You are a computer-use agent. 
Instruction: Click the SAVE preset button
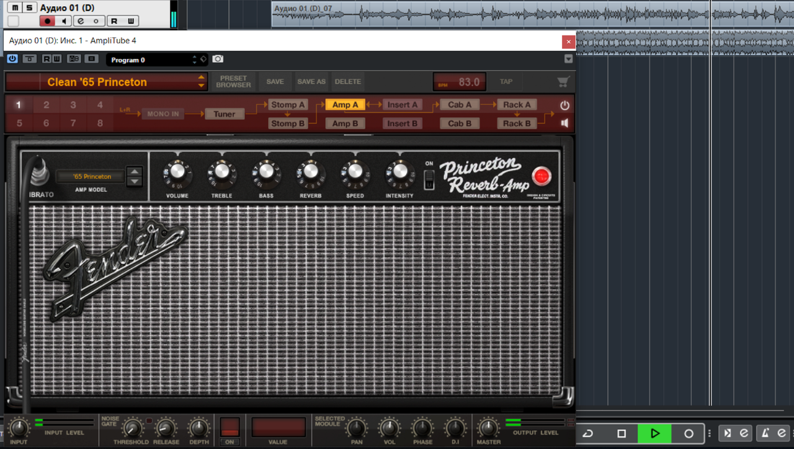(275, 82)
